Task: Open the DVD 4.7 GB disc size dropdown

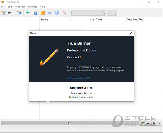Action: tap(151, 123)
